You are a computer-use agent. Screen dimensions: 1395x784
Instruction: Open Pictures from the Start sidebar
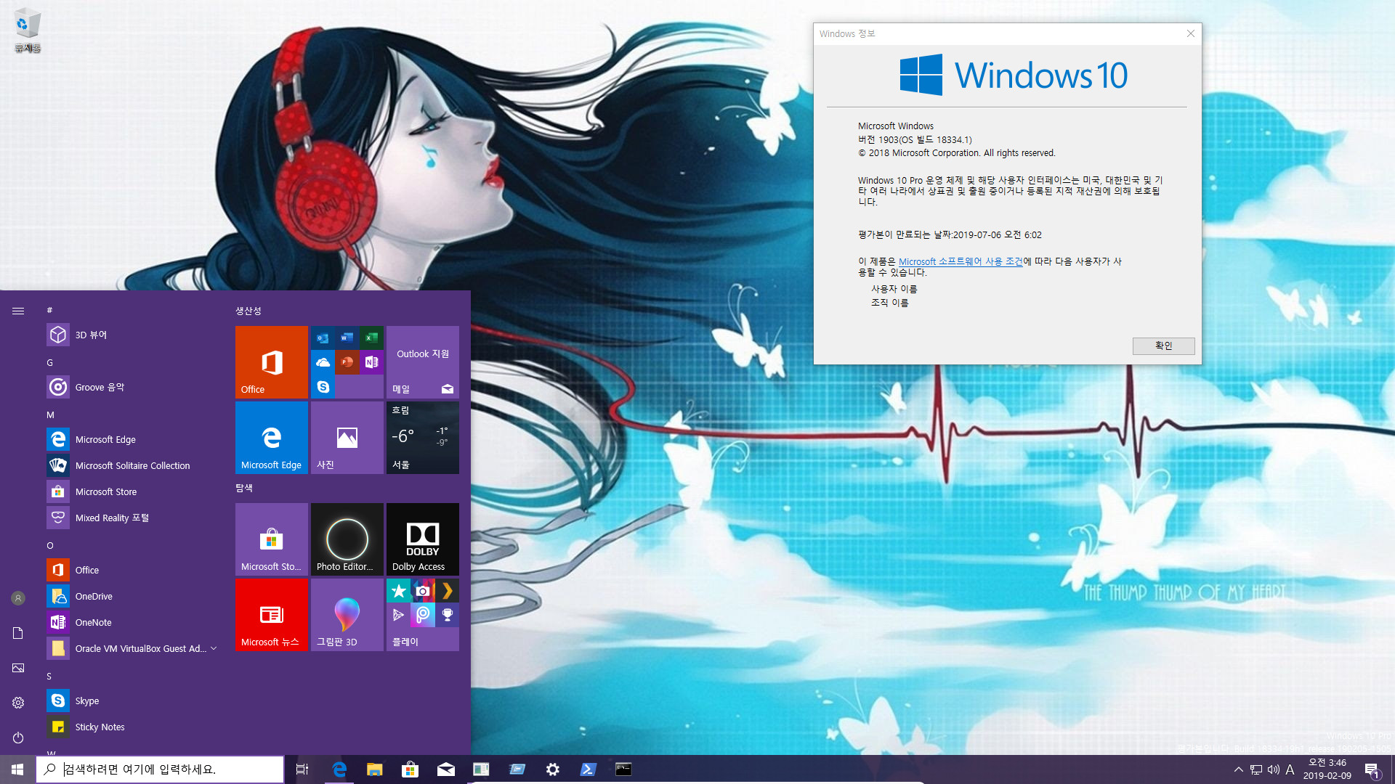click(18, 668)
